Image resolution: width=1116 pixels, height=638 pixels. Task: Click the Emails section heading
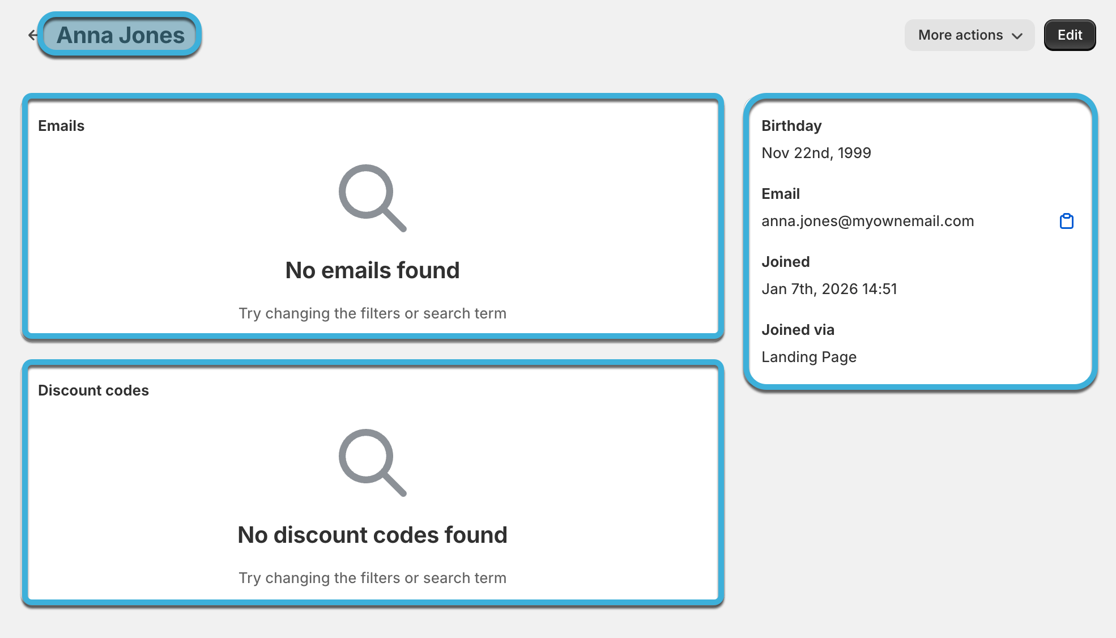61,126
